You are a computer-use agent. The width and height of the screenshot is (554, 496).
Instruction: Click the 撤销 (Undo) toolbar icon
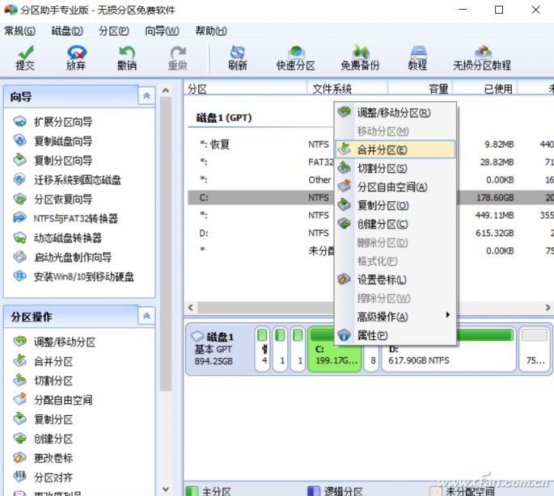click(127, 58)
